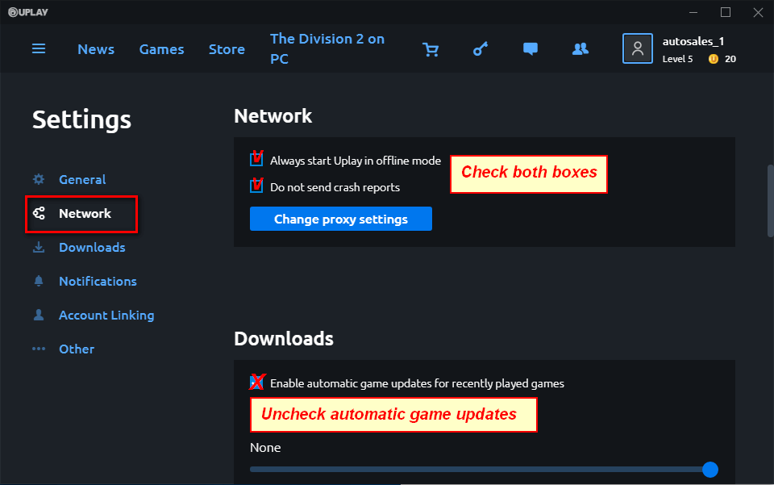Toggle Always start Uplay in offline mode
This screenshot has height=485, width=774.
tap(256, 161)
